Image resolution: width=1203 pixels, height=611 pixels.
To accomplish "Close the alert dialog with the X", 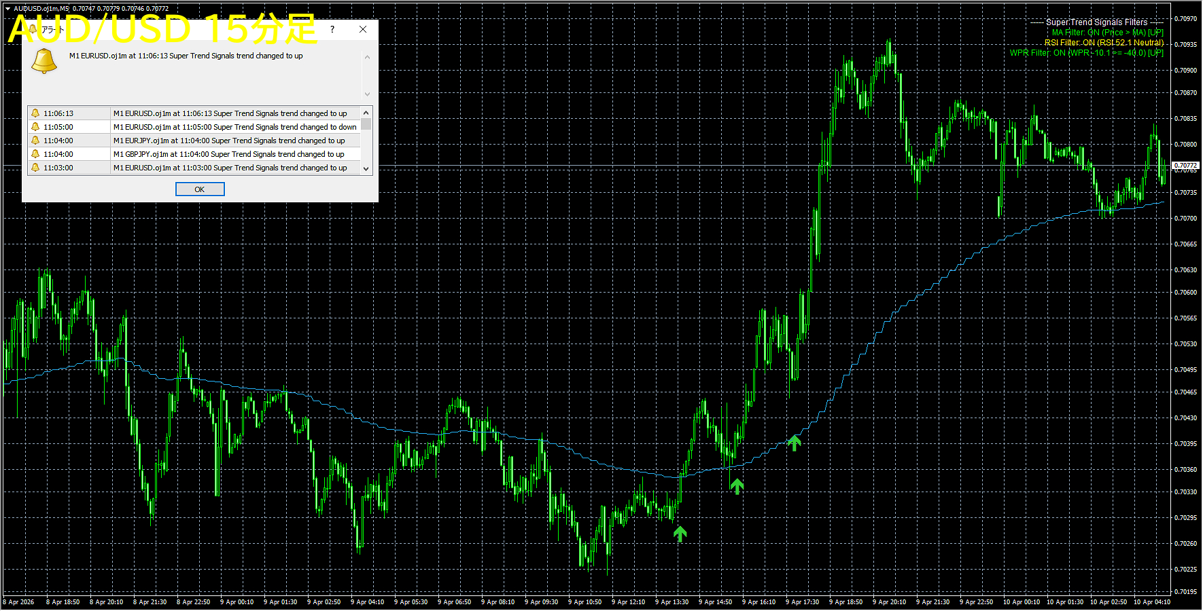I will 363,29.
